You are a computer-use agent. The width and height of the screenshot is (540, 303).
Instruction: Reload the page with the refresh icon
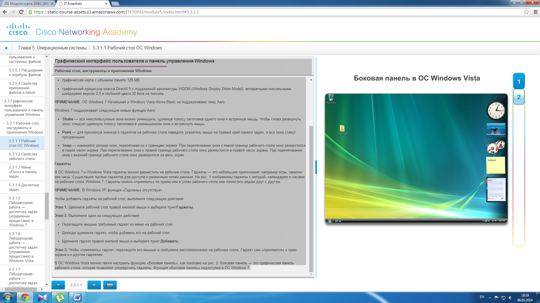point(21,12)
